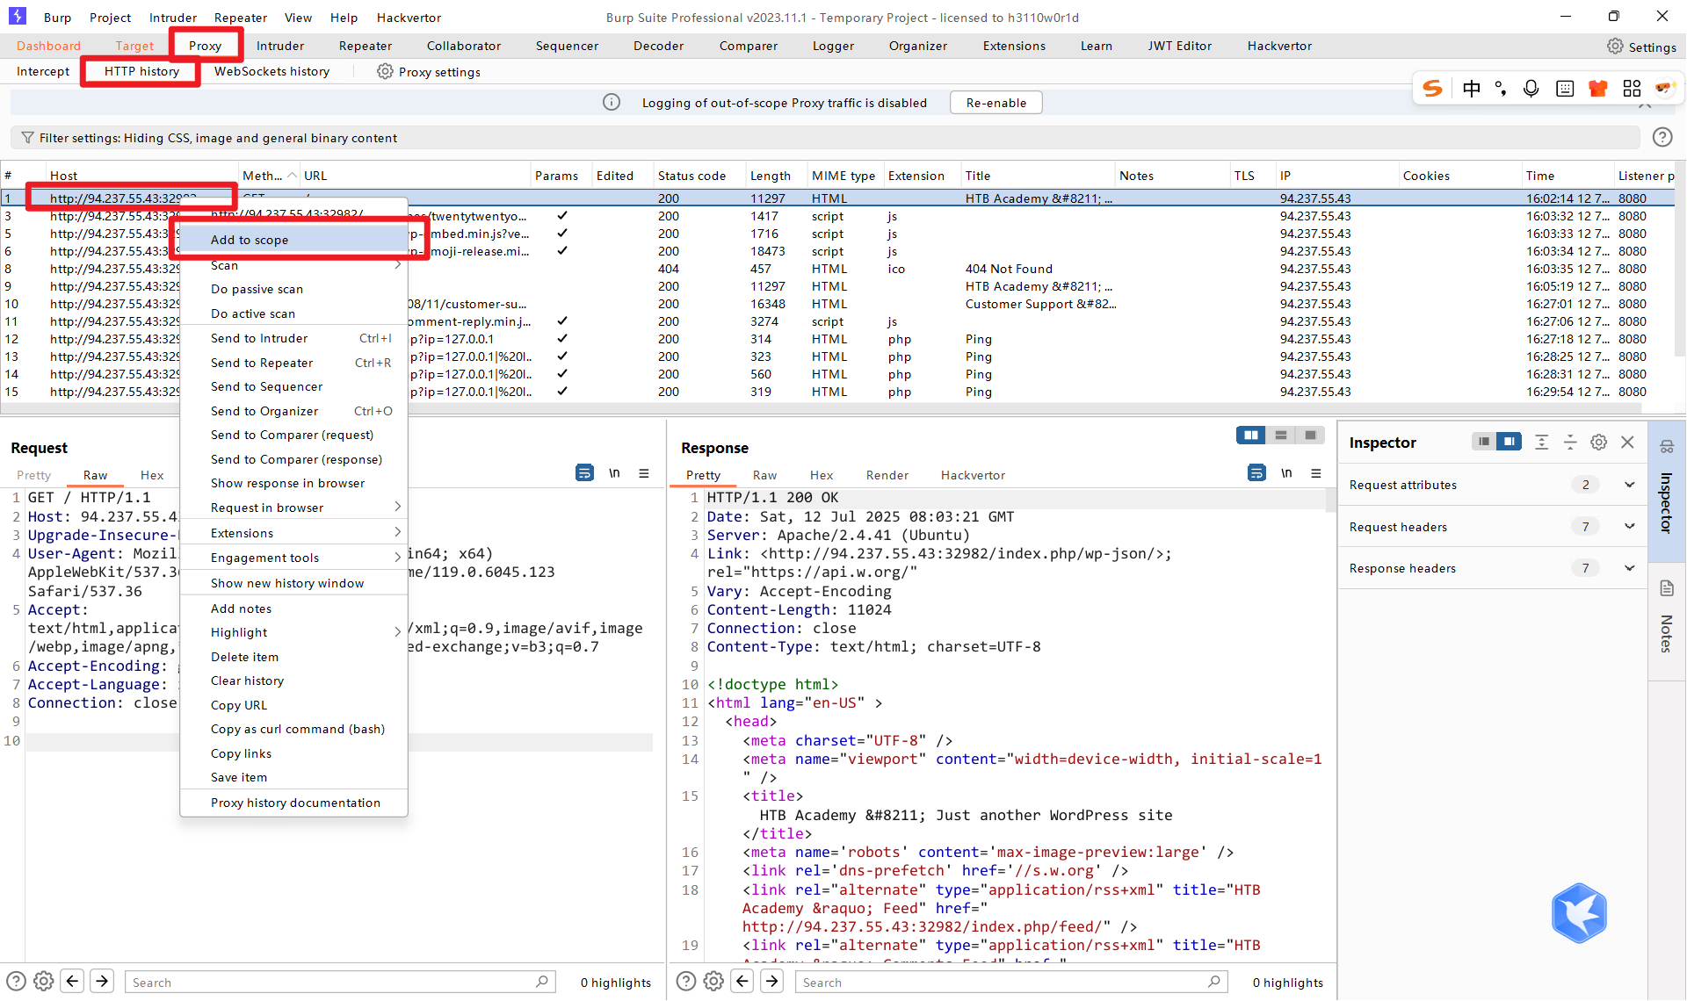Select the horizontal split layout toggle
Screen dimensions: 1687x1001
pos(1280,436)
